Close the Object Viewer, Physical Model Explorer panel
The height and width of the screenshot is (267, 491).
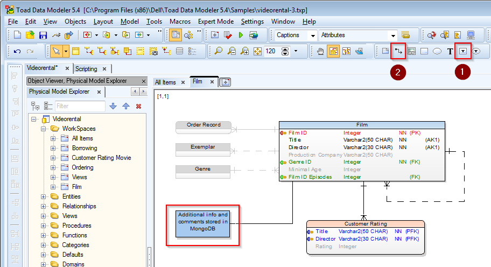144,81
